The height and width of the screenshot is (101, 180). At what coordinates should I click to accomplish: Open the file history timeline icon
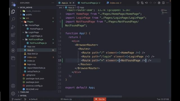click(x=138, y=3)
